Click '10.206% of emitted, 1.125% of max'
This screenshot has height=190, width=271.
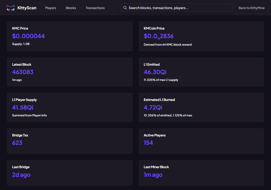pos(168,115)
